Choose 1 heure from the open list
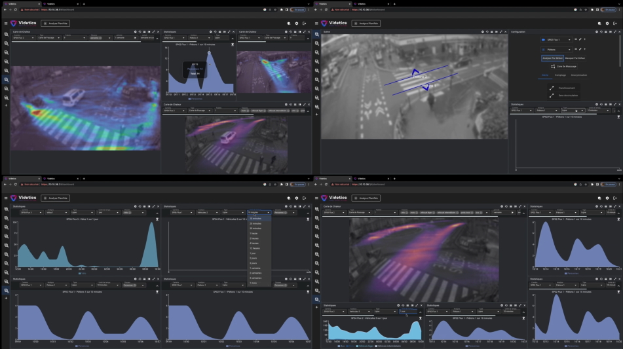Screen dimensions: 623x349 (x=259, y=234)
